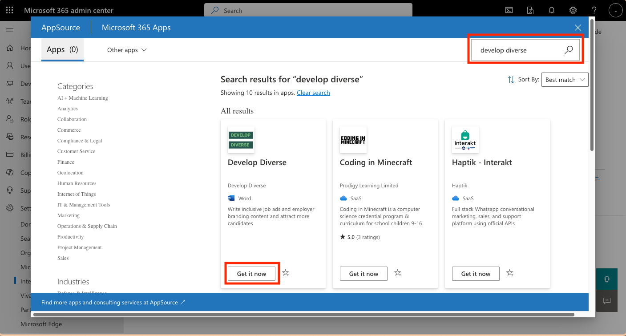The height and width of the screenshot is (336, 626).
Task: Click the develop diverse search input field
Action: click(x=516, y=50)
